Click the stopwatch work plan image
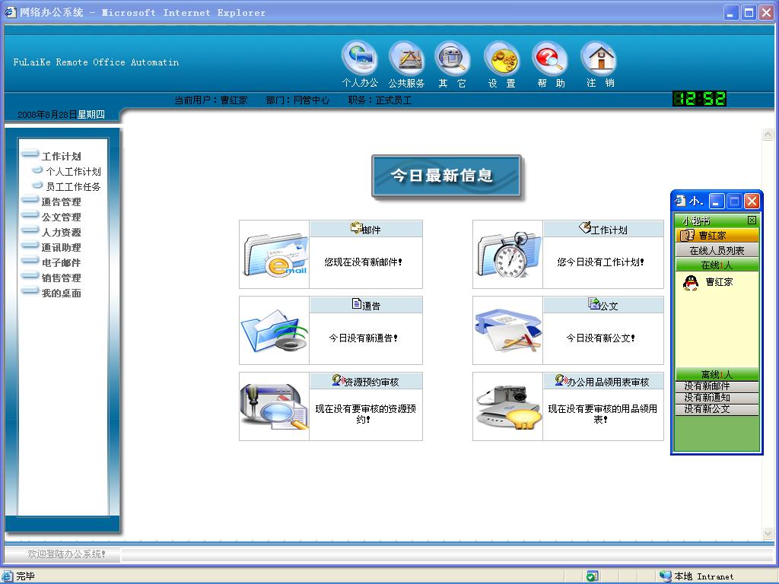Screen dimensions: 779x584 pos(507,255)
